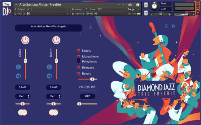The width and height of the screenshot is (201, 125).
Task: Click the Close mic 0.0 dB value field
Action: point(23,87)
